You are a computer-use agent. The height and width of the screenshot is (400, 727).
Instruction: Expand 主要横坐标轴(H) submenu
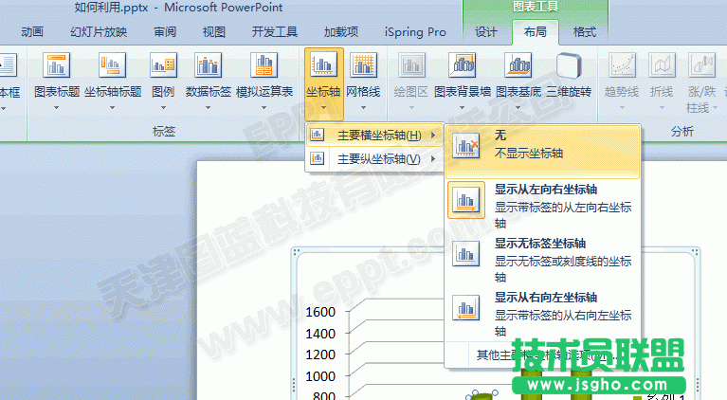pyautogui.click(x=377, y=135)
